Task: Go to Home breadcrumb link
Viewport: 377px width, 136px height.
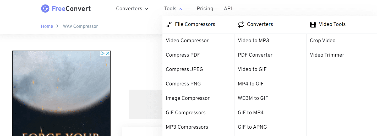Action: [x=47, y=26]
